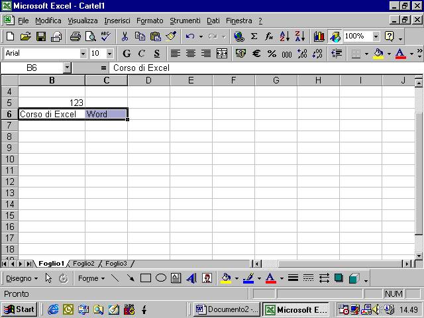This screenshot has height=318, width=424.
Task: Open formatting font color dropdown arrow
Action: point(411,54)
